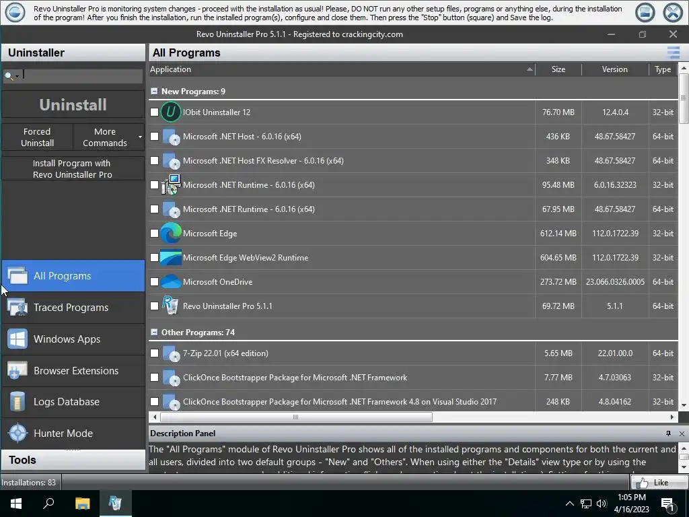The image size is (689, 517).
Task: Show hidden system tray icons
Action: coord(569,504)
